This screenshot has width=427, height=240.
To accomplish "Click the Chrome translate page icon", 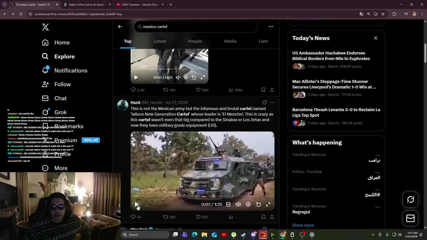I will point(361,14).
